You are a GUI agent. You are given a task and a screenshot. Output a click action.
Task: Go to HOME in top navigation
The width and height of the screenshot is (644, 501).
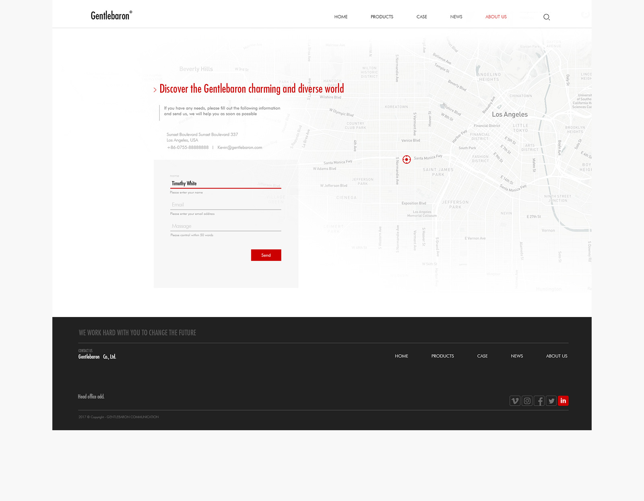[341, 17]
